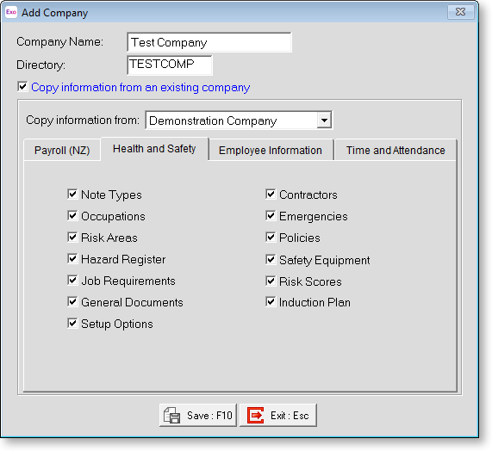Viewport: 492px width, 451px height.
Task: Disable the Hazard Register checkbox
Action: (x=72, y=258)
